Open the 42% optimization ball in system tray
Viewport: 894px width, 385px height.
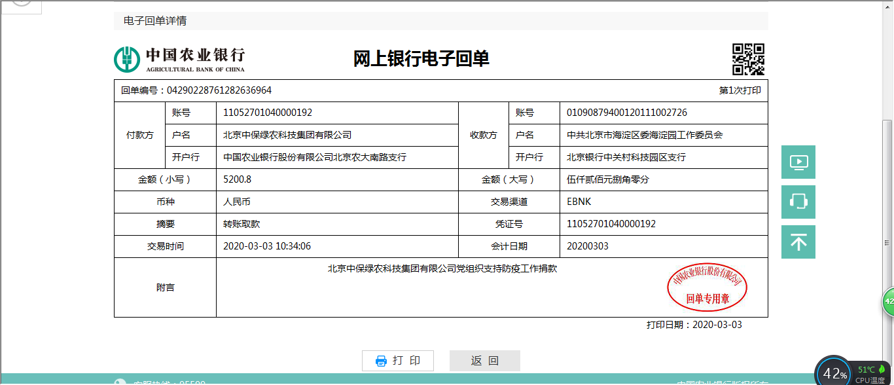click(834, 372)
